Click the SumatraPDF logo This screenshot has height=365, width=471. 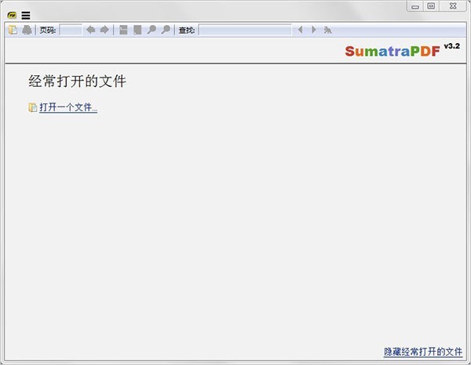[392, 51]
